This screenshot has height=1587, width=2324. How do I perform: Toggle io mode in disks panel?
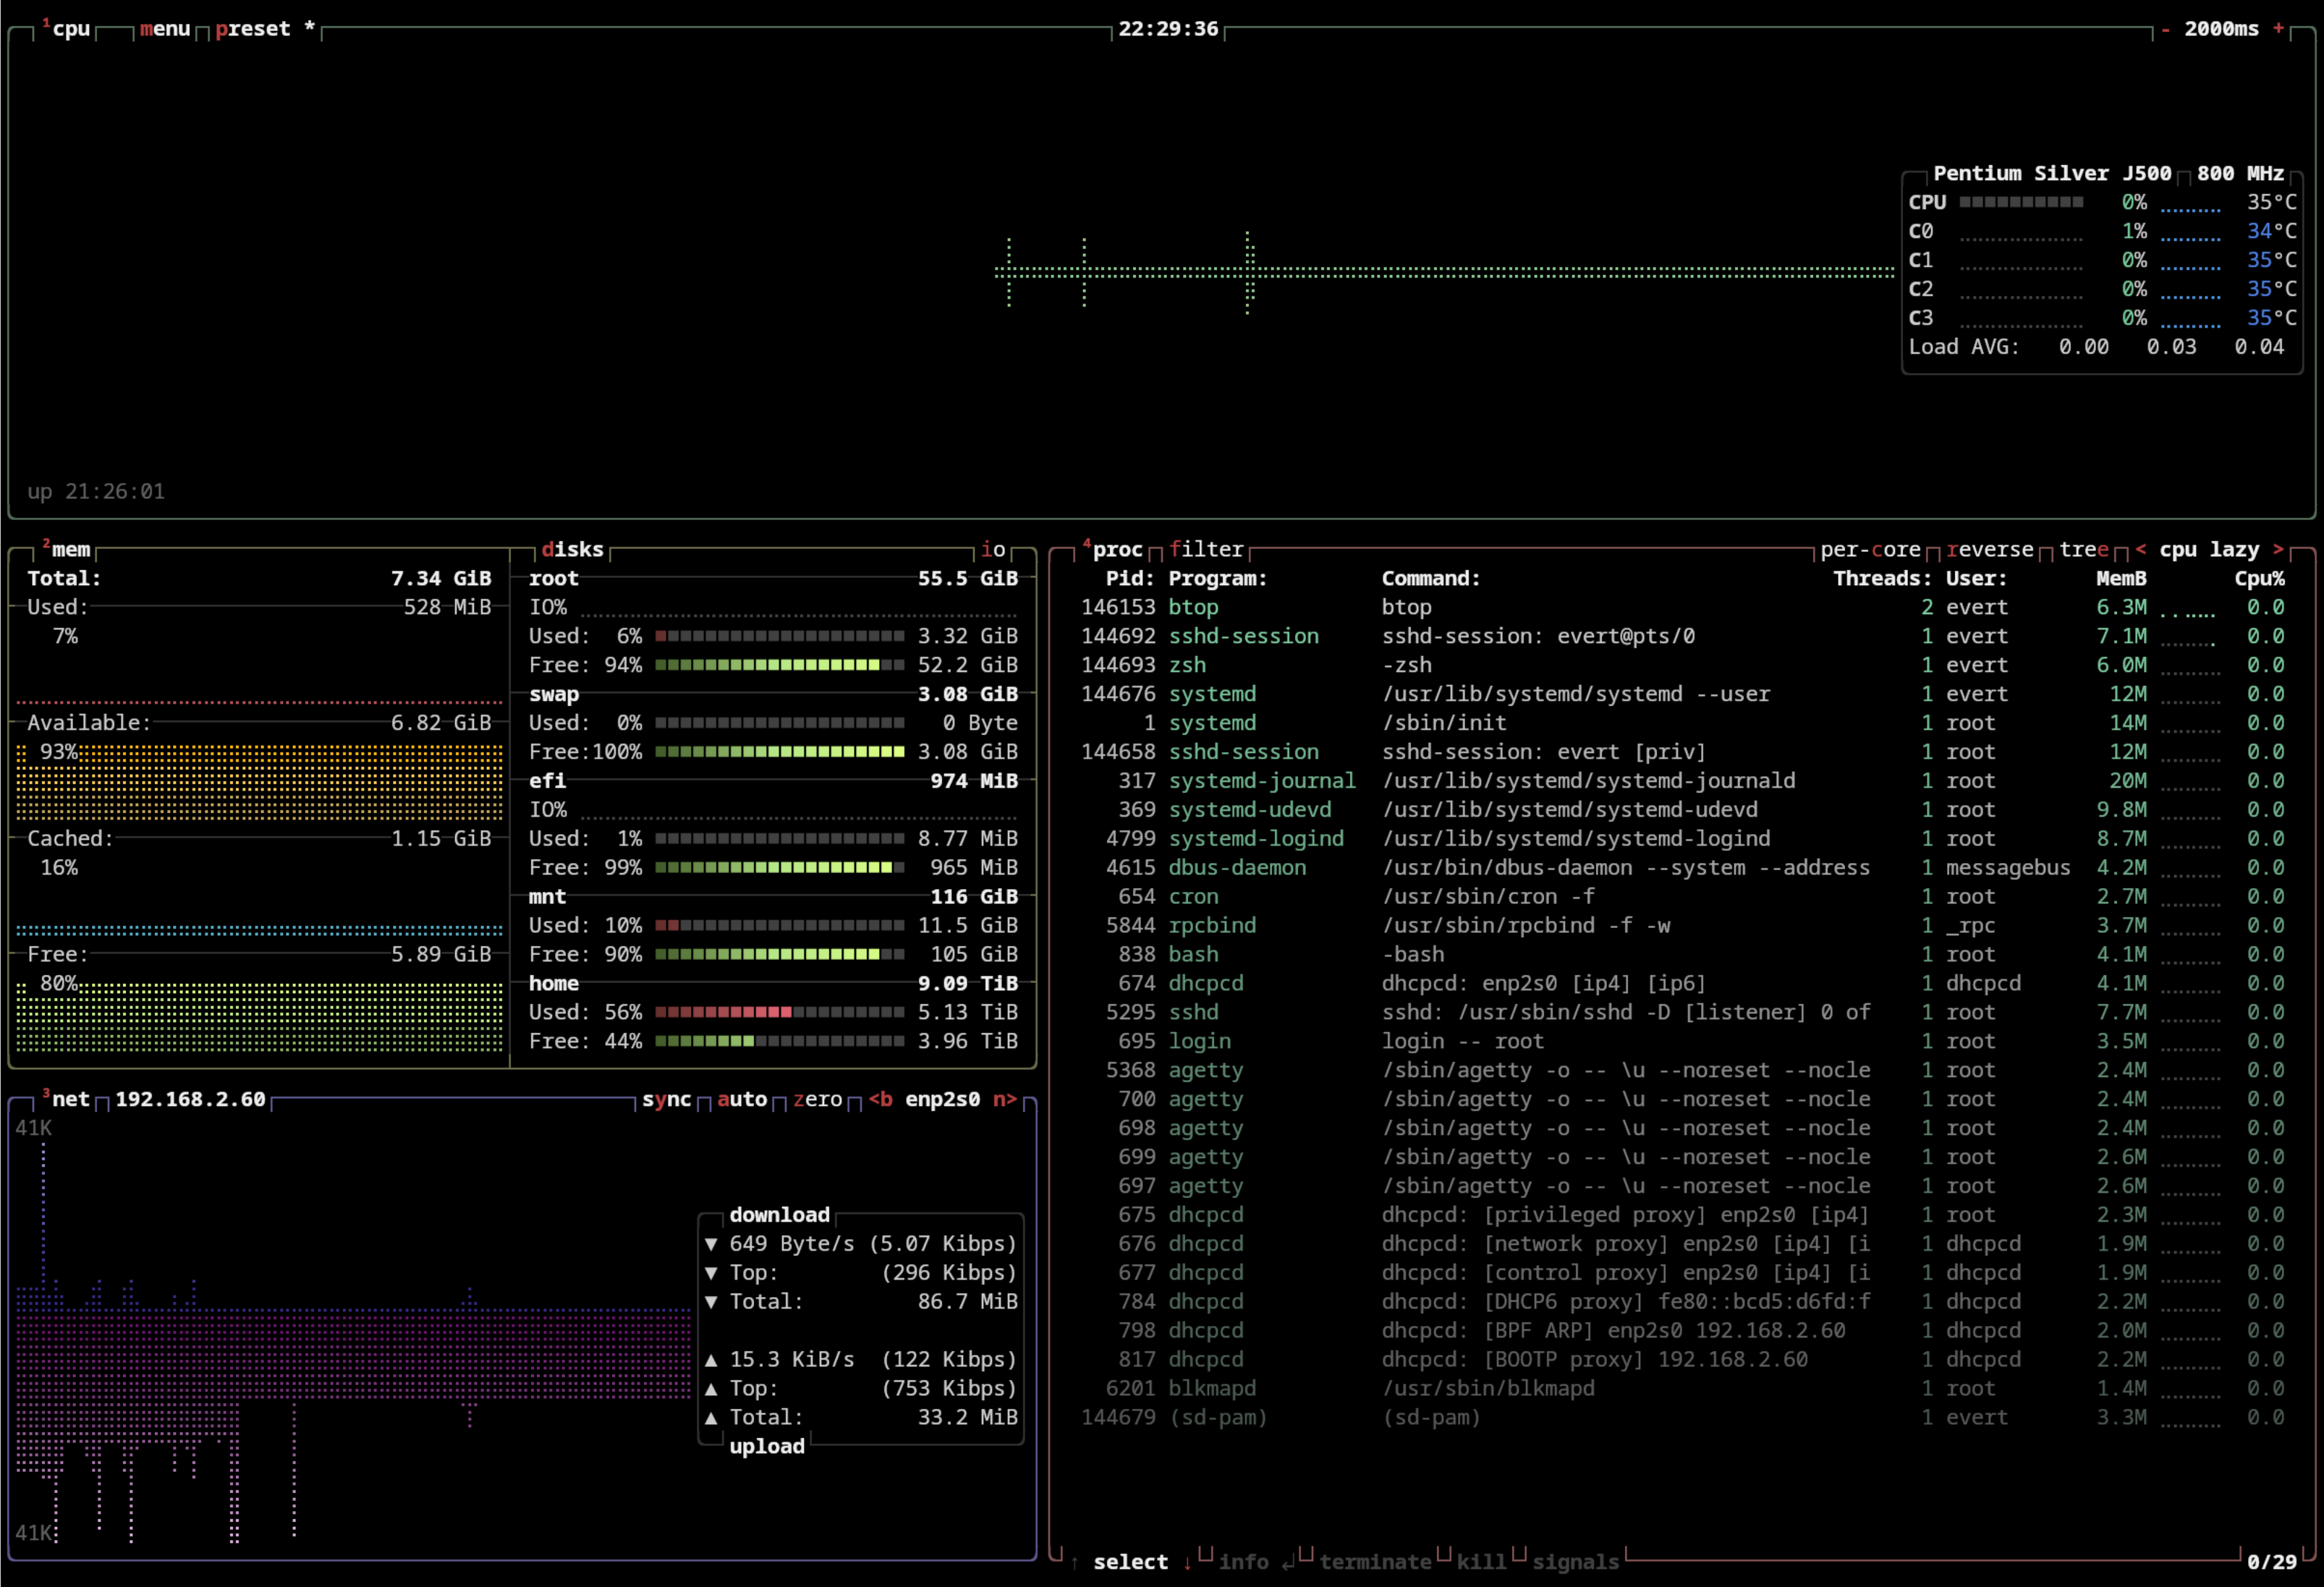(x=993, y=549)
